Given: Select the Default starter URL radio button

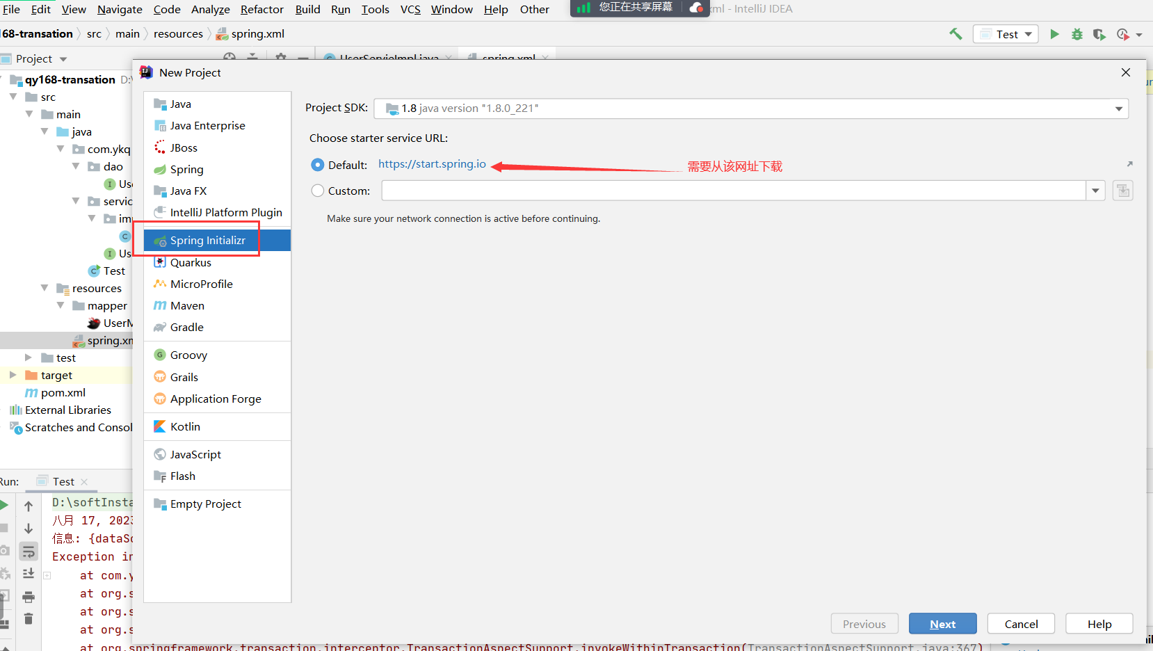Looking at the screenshot, I should (x=318, y=165).
